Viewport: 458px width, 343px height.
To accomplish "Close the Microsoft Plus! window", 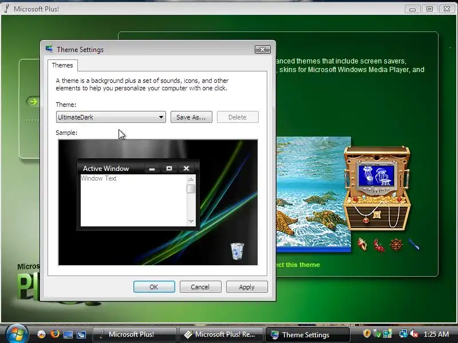I will coord(447,9).
